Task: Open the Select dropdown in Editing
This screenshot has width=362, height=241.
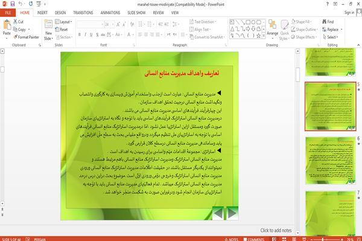Action: tap(331, 37)
